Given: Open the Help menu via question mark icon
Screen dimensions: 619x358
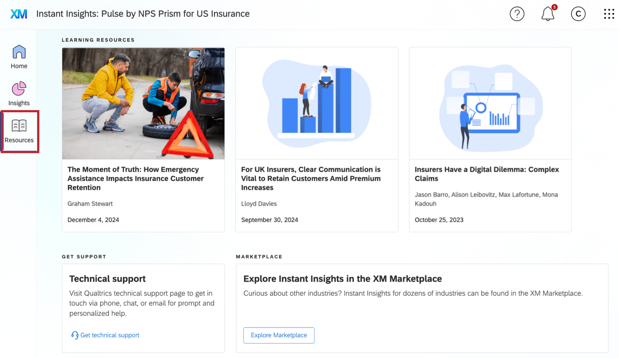Looking at the screenshot, I should pyautogui.click(x=517, y=14).
